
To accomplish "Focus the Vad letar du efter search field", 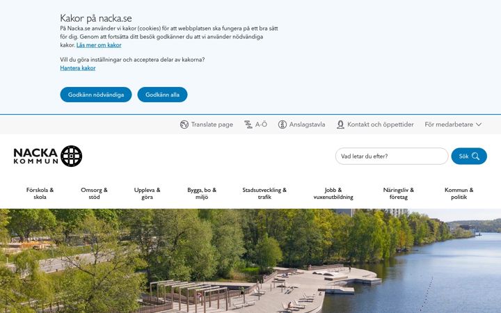I will 392,156.
